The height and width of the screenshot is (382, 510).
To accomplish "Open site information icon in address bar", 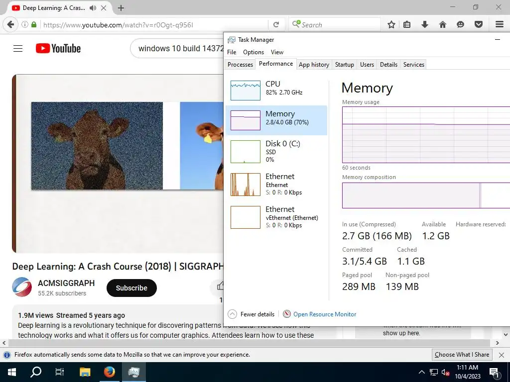I will pyautogui.click(x=25, y=25).
